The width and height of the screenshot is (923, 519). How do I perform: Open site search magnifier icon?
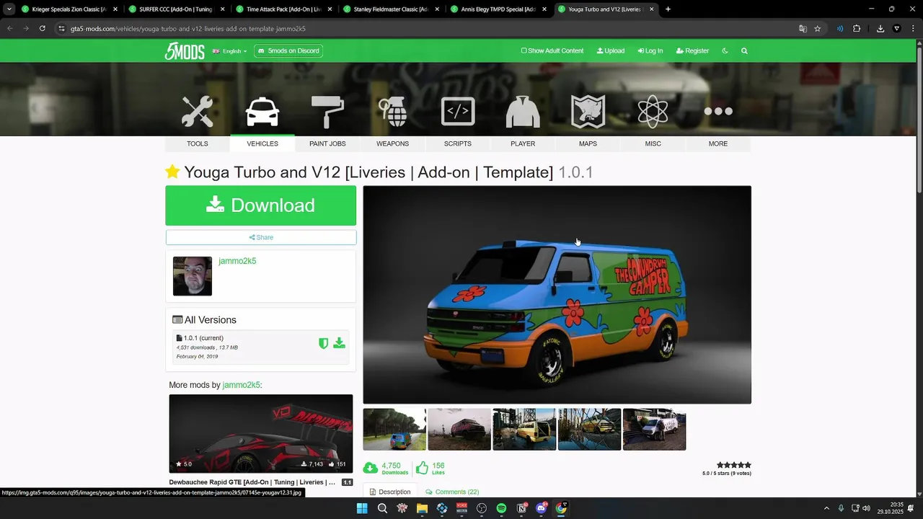pyautogui.click(x=744, y=51)
